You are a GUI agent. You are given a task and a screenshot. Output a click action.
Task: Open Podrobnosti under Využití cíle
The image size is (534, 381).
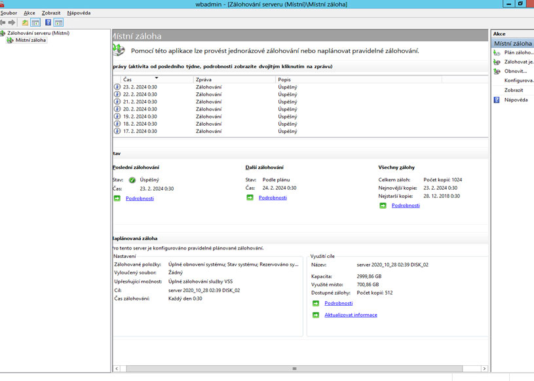pos(339,303)
